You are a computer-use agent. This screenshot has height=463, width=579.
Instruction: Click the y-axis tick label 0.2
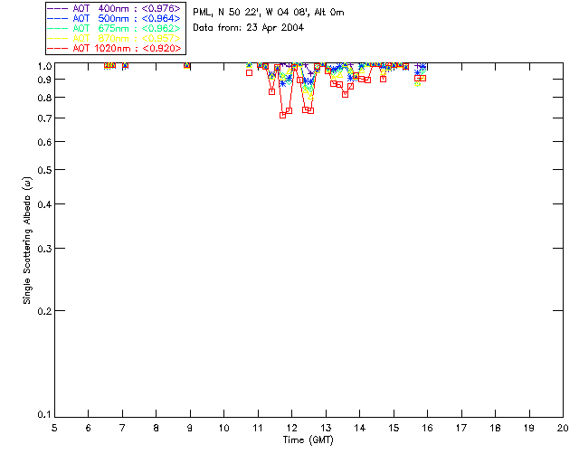pyautogui.click(x=44, y=311)
